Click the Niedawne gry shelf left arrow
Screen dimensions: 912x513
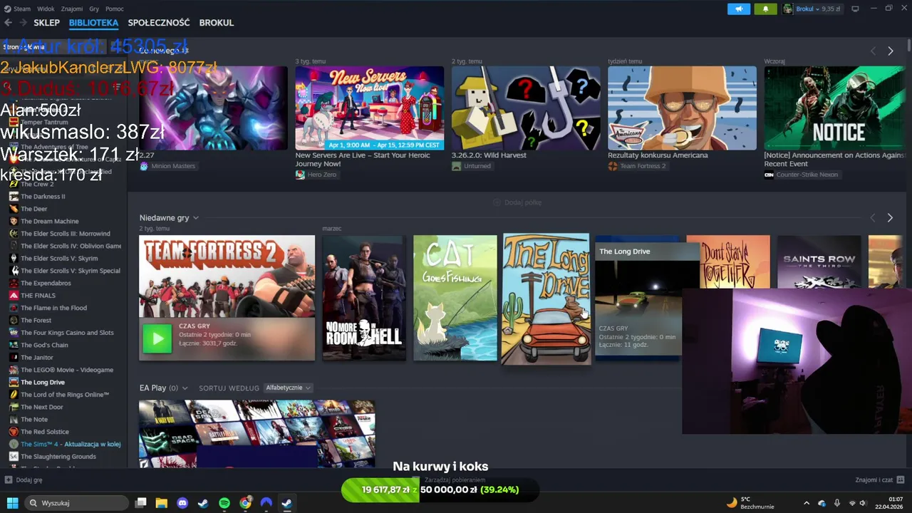pos(873,217)
